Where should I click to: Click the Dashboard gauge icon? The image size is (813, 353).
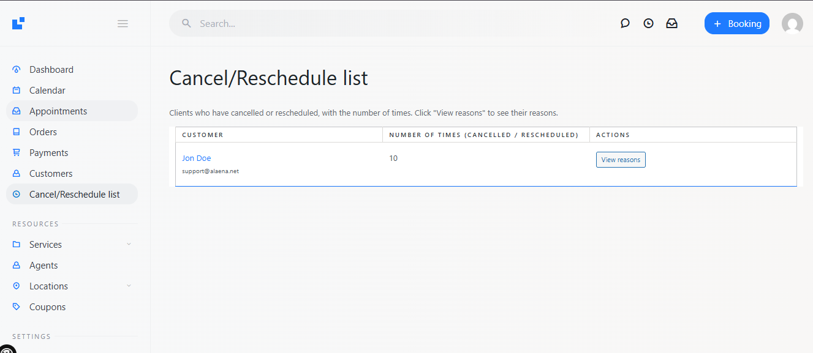coord(17,70)
